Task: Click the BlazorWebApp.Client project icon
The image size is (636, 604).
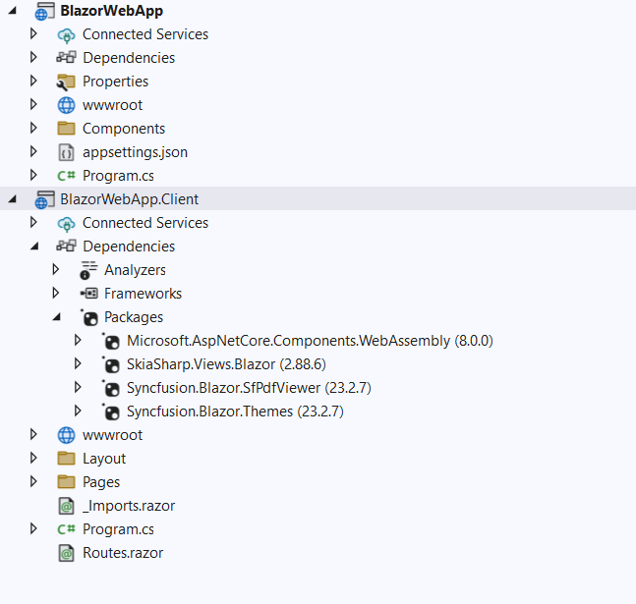Action: [x=44, y=199]
